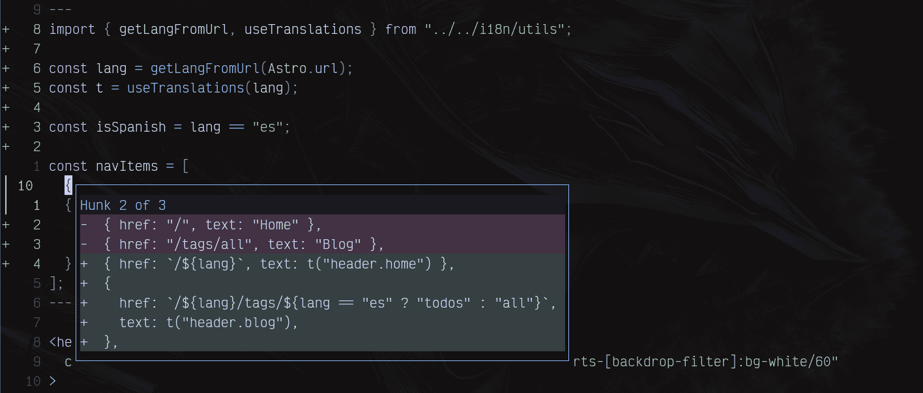Click the "Hunk 2 of 3" preview header
Viewport: 923px width, 393px height.
pos(123,205)
